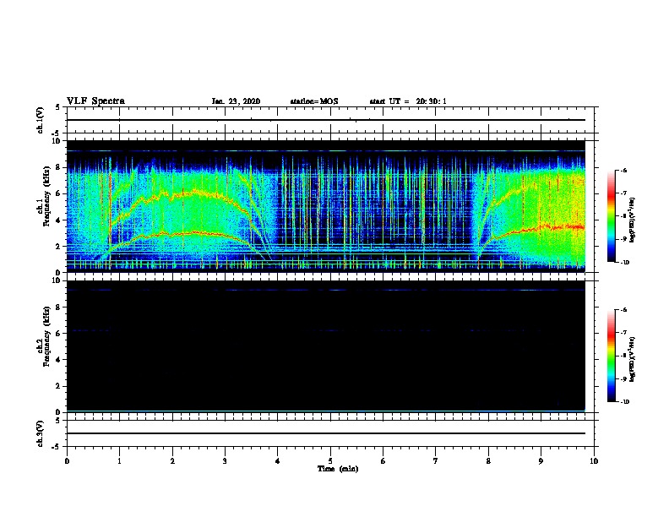Click the ch.2 spectrogram color scale bar
Image resolution: width=669 pixels, height=517 pixels.
[x=611, y=356]
